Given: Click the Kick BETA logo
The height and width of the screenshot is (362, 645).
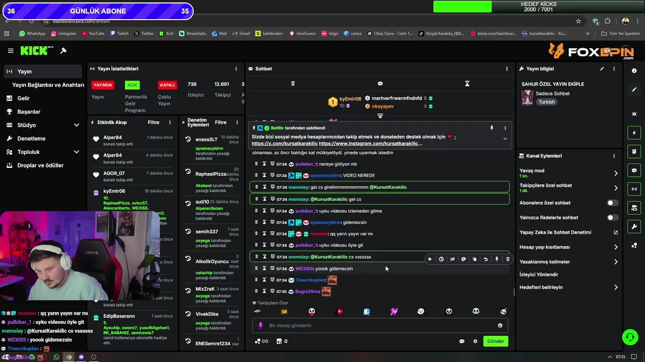Looking at the screenshot, I should [37, 51].
